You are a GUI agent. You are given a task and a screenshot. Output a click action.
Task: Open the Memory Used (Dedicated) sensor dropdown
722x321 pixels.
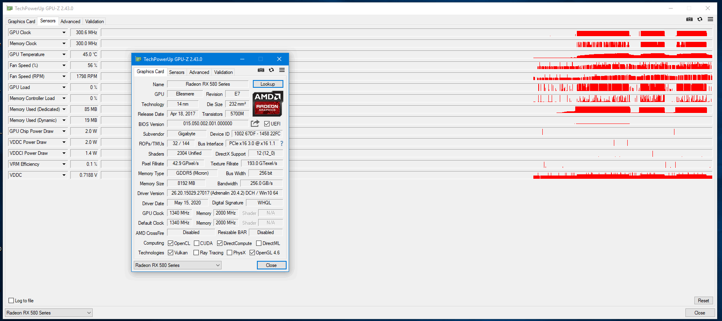pos(64,109)
